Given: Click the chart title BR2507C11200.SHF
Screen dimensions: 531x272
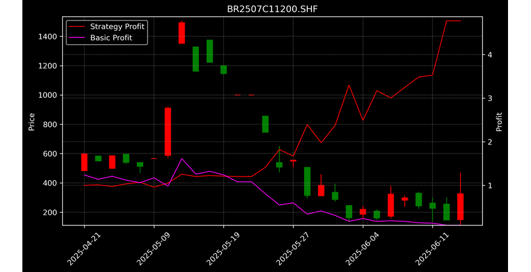Looking at the screenshot, I should [x=272, y=9].
